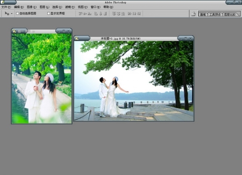The height and width of the screenshot is (175, 242).
Task: Switch to the 工具预设 tab in palette well
Action: pyautogui.click(x=215, y=15)
